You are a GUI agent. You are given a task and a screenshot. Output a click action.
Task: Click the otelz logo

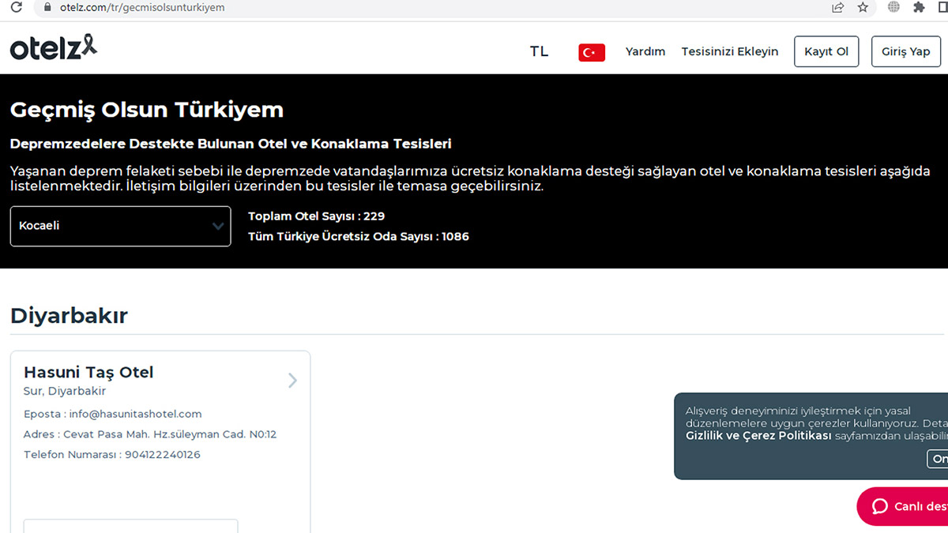pos(54,48)
